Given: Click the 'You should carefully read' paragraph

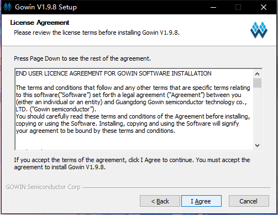Looking at the screenshot, I should (133, 123).
